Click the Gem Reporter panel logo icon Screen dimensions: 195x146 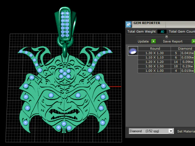(129, 24)
